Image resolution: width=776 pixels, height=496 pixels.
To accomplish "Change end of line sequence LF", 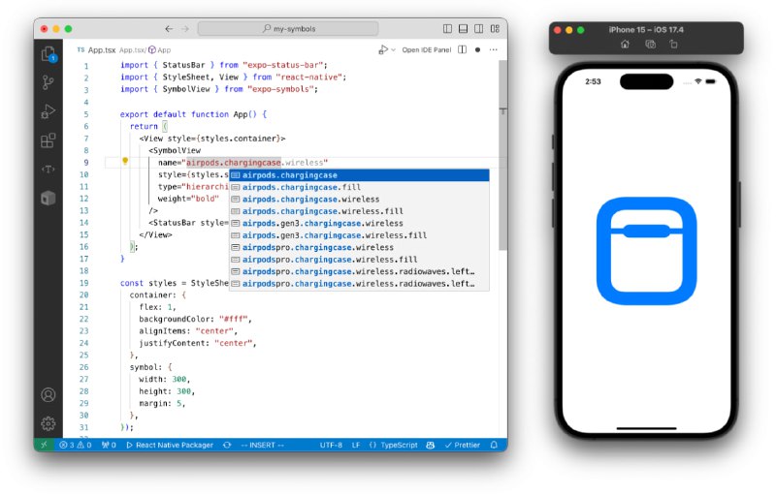I will click(356, 445).
